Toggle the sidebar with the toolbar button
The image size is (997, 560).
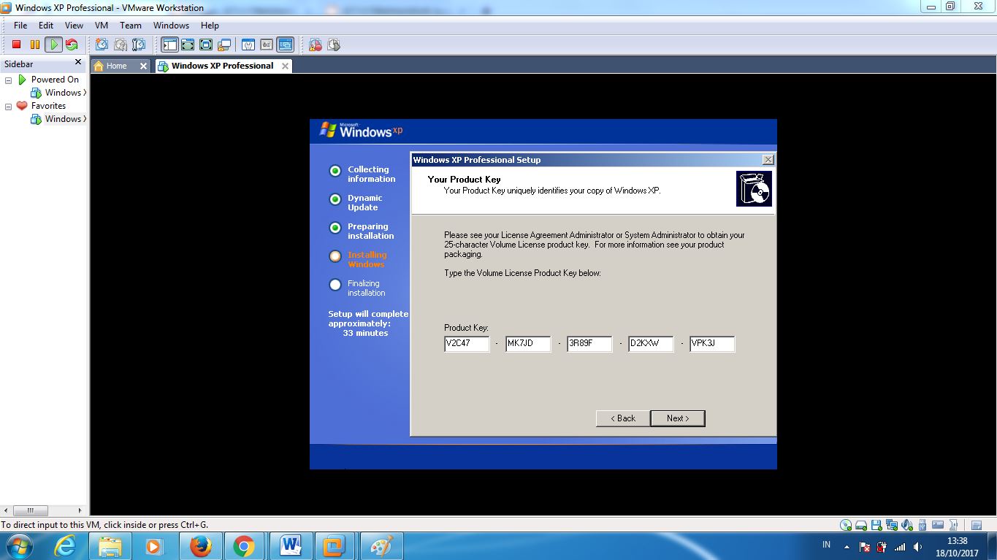[169, 45]
